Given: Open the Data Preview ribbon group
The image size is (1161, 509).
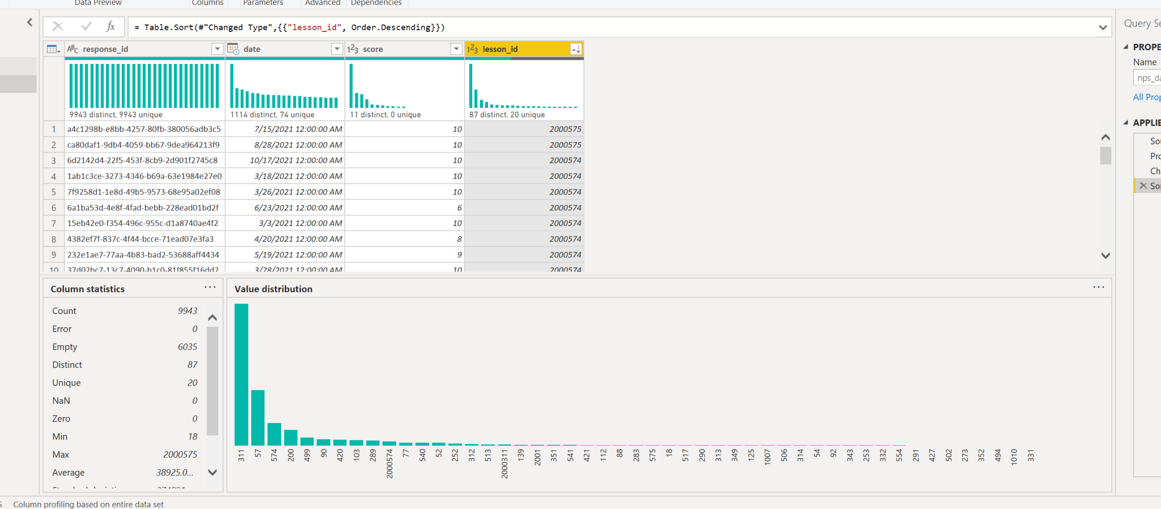Looking at the screenshot, I should (98, 3).
